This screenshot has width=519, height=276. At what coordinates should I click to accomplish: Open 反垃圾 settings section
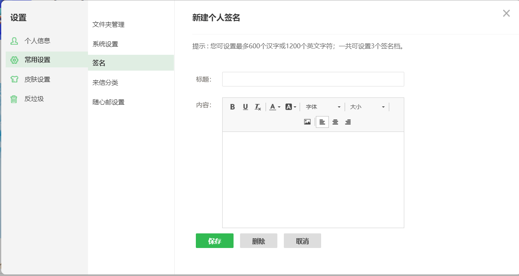click(x=34, y=99)
